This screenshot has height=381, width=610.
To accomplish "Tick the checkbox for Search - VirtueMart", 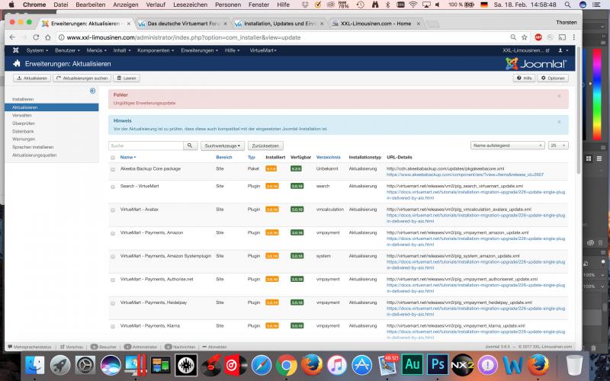I will click(113, 187).
